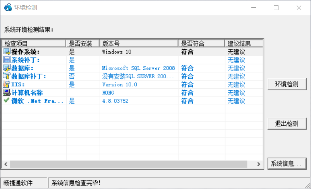311x189 pixels.
Task: Click the 是否符合 column header
Action: 201,44
